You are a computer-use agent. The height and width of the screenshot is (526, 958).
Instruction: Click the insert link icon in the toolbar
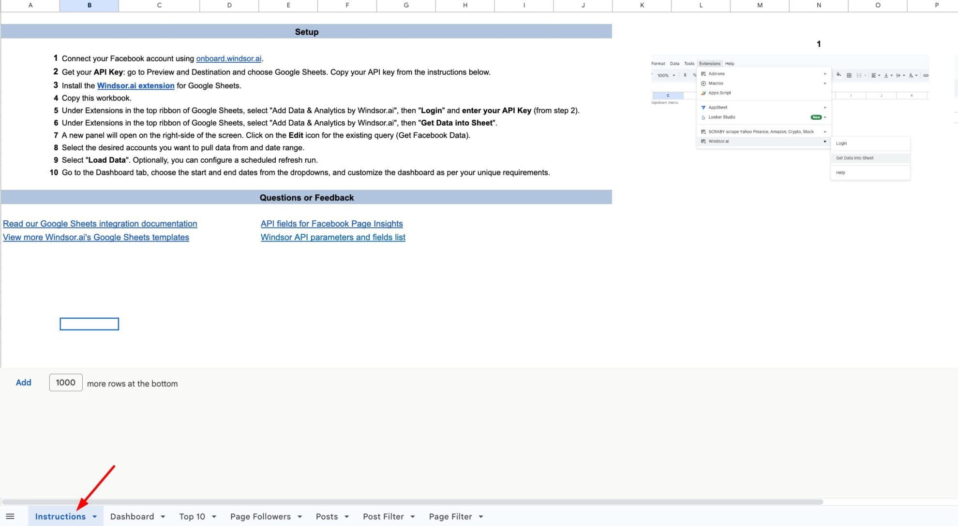click(927, 76)
